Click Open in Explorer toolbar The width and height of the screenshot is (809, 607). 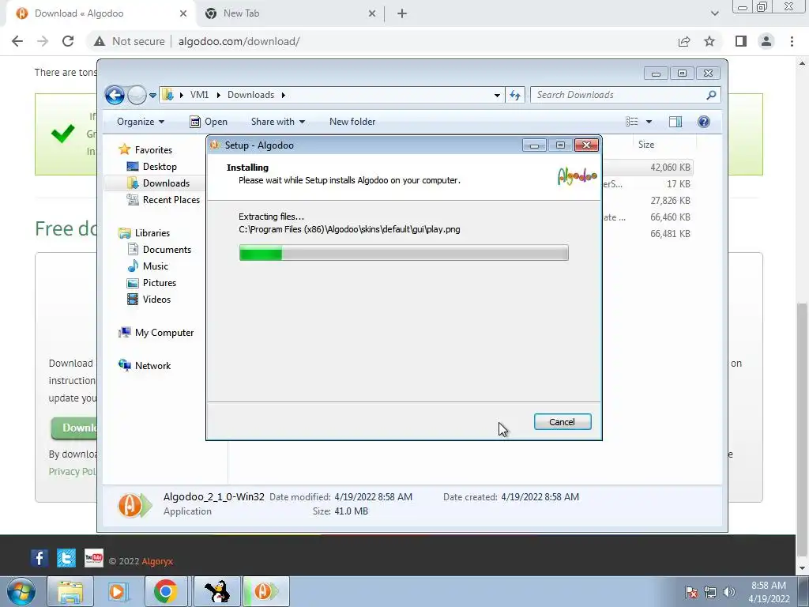(209, 122)
